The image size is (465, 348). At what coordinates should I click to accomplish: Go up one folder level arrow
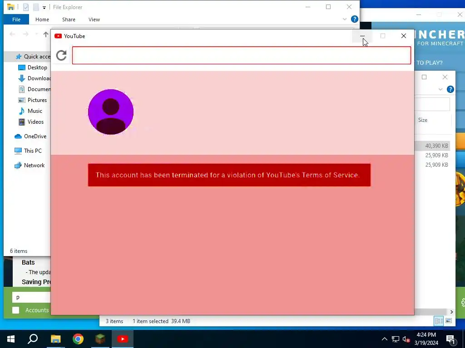46,34
